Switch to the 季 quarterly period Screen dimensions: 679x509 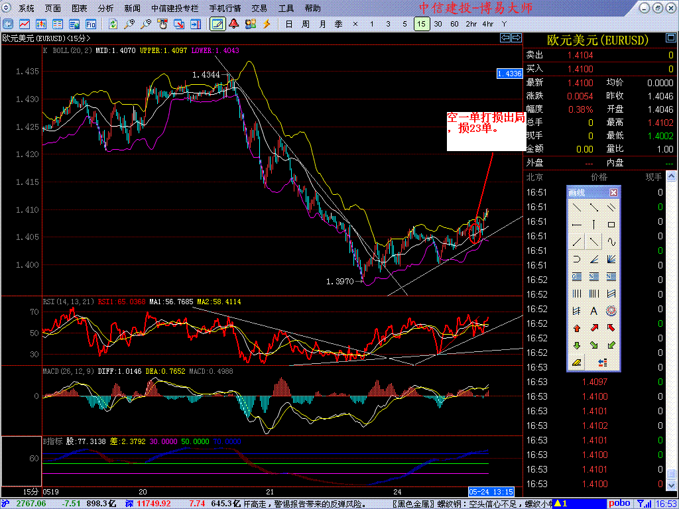339,25
